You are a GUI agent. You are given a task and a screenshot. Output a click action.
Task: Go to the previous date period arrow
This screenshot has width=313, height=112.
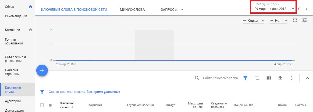tap(299, 9)
